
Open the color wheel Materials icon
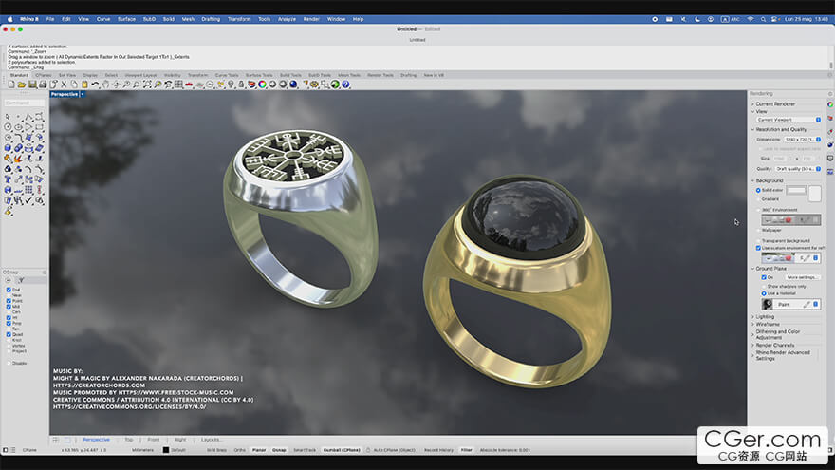(x=262, y=85)
